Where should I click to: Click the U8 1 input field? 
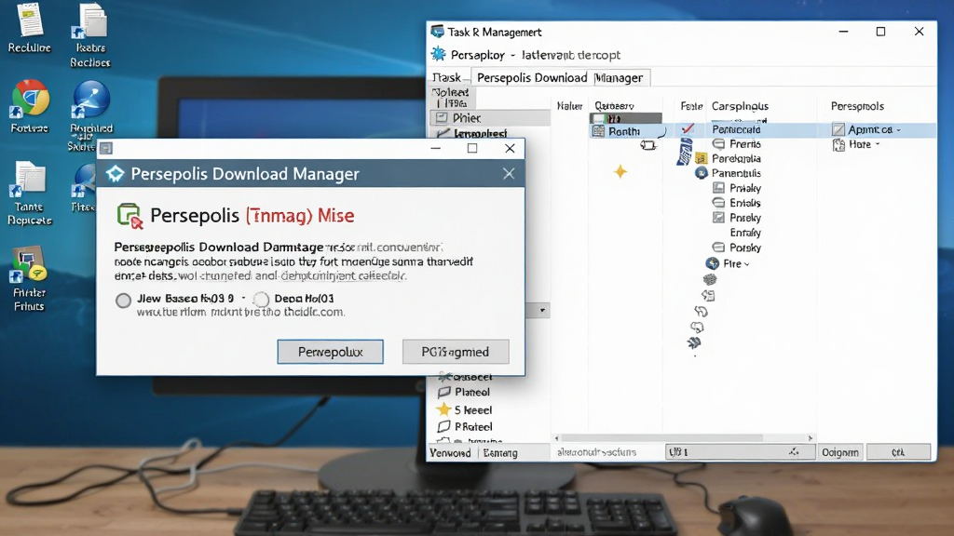pyautogui.click(x=741, y=452)
